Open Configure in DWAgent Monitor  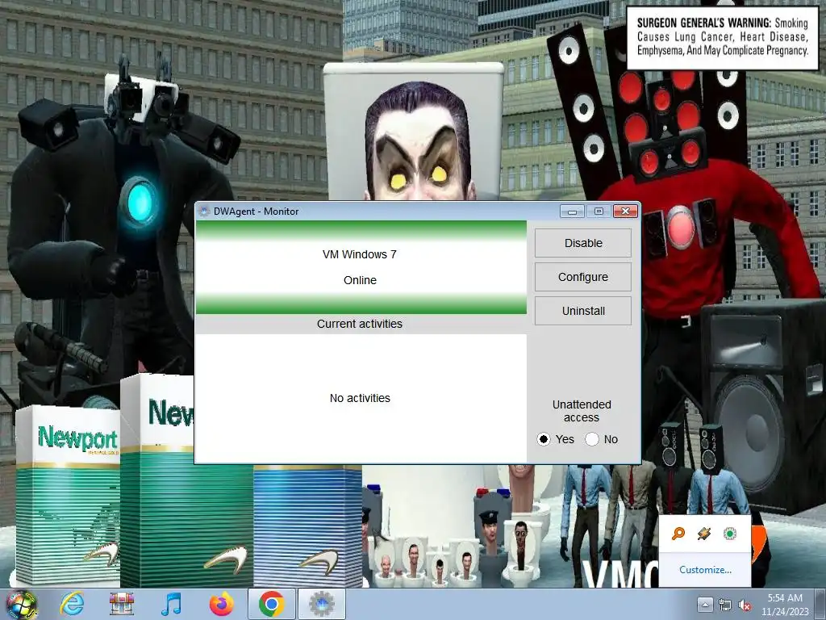[582, 277]
